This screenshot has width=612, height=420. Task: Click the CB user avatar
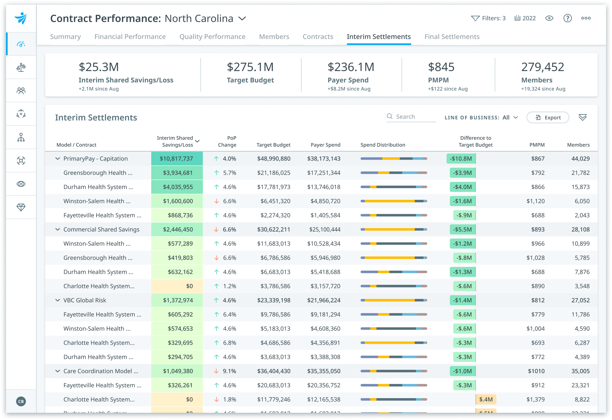21,401
